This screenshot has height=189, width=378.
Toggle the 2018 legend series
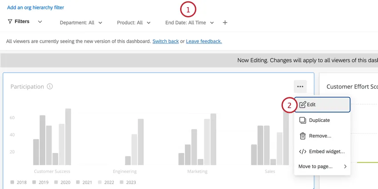(18, 182)
